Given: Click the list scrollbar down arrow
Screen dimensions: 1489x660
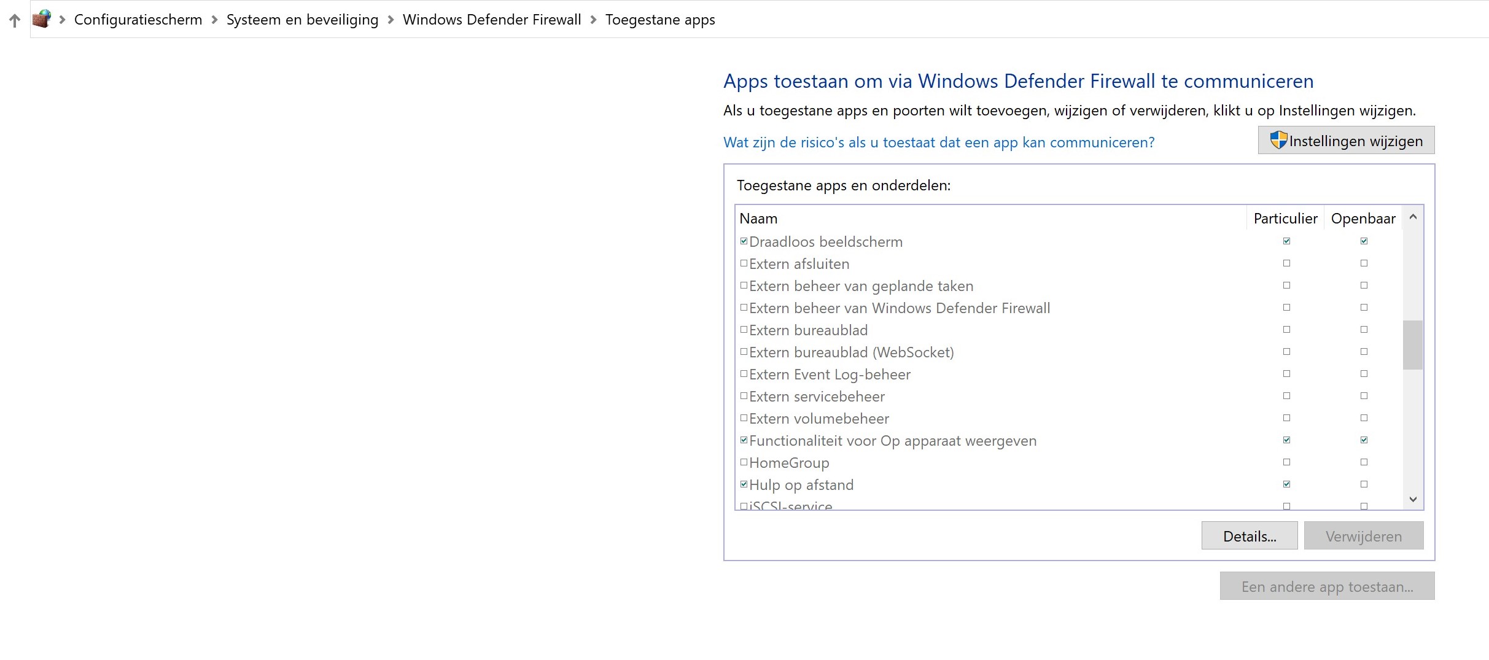Looking at the screenshot, I should click(1413, 499).
